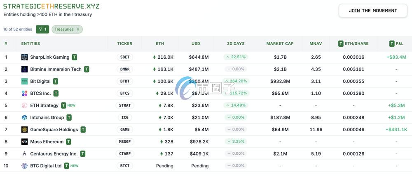
Task: Sort table by the ETH column header
Action: (160, 43)
